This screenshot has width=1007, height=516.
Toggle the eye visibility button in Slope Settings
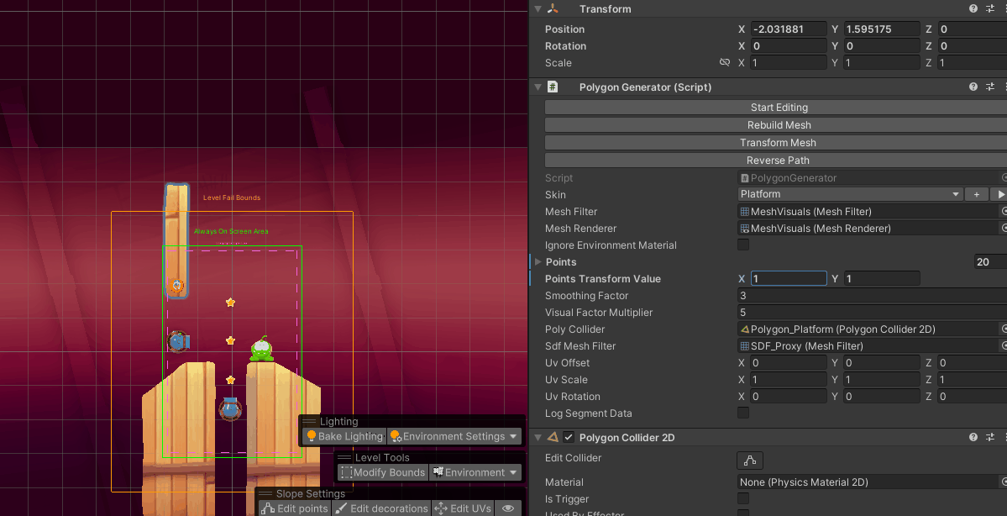tap(508, 508)
